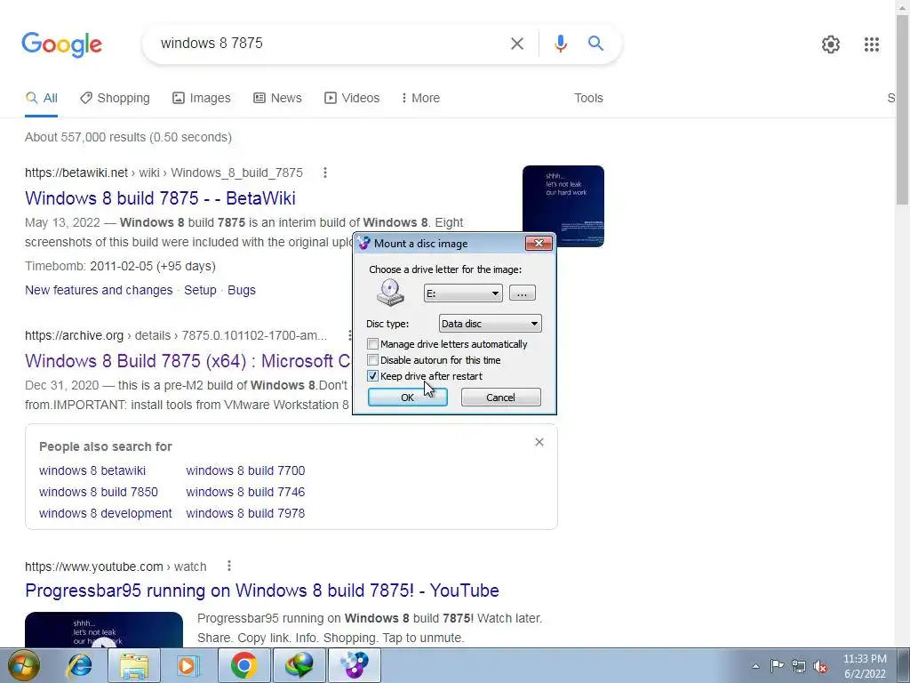The image size is (910, 683).
Task: Search windows 8 betawiki suggestion
Action: click(x=92, y=470)
